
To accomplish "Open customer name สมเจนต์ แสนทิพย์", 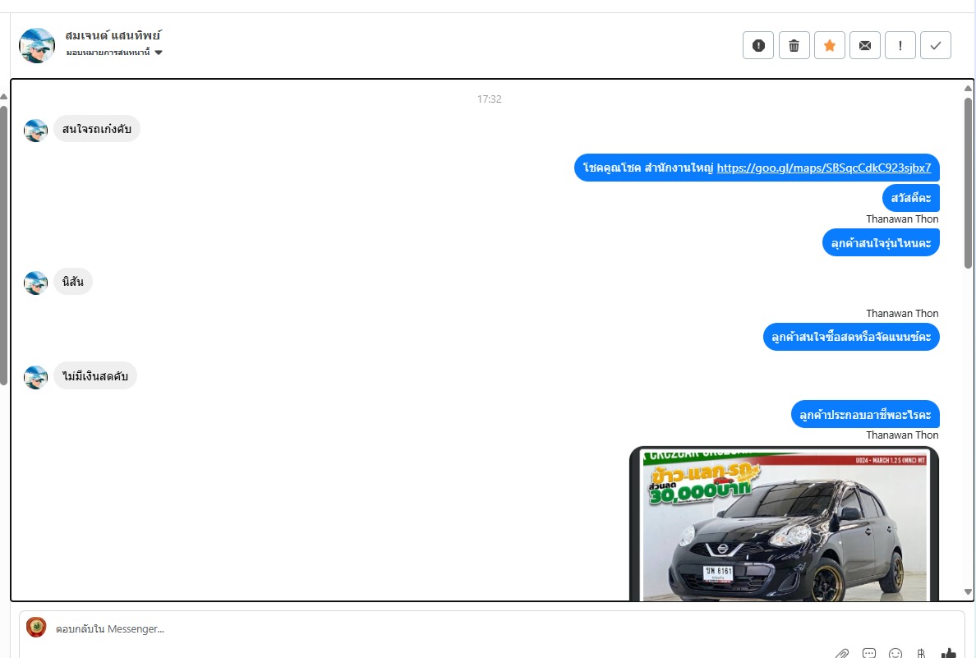I will click(x=113, y=35).
